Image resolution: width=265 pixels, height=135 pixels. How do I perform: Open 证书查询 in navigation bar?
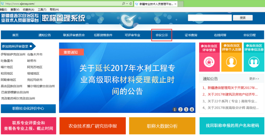[191, 35]
